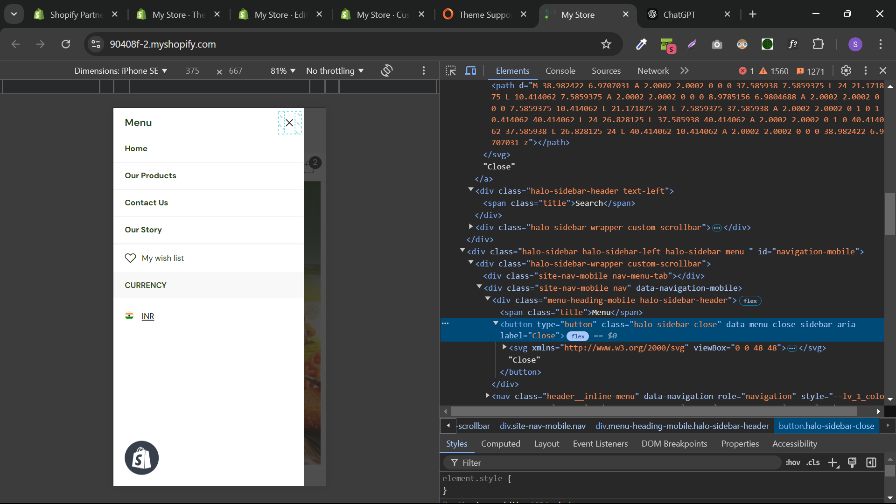Viewport: 896px width, 504px height.
Task: Open the Computed styles tab
Action: tap(500, 444)
